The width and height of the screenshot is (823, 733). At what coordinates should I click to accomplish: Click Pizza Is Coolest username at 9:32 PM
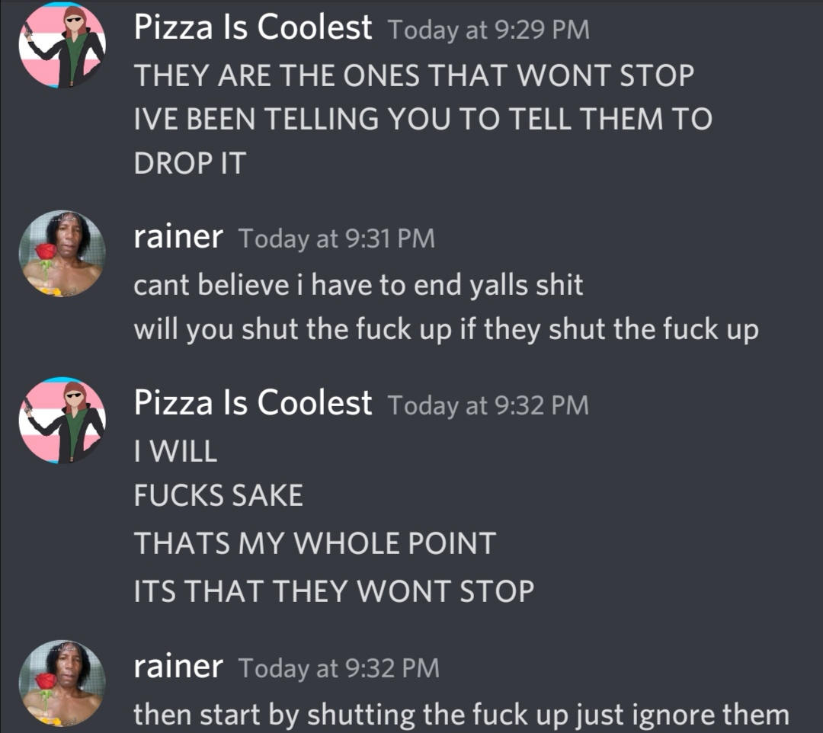click(253, 403)
